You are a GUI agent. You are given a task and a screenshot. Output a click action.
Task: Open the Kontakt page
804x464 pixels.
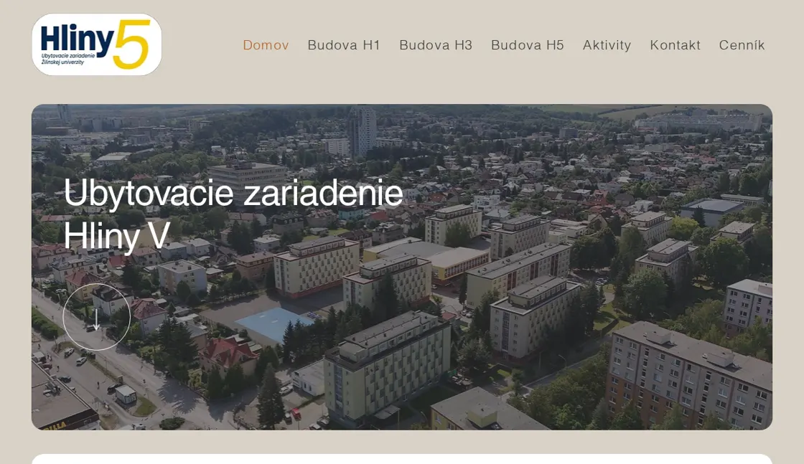[675, 45]
